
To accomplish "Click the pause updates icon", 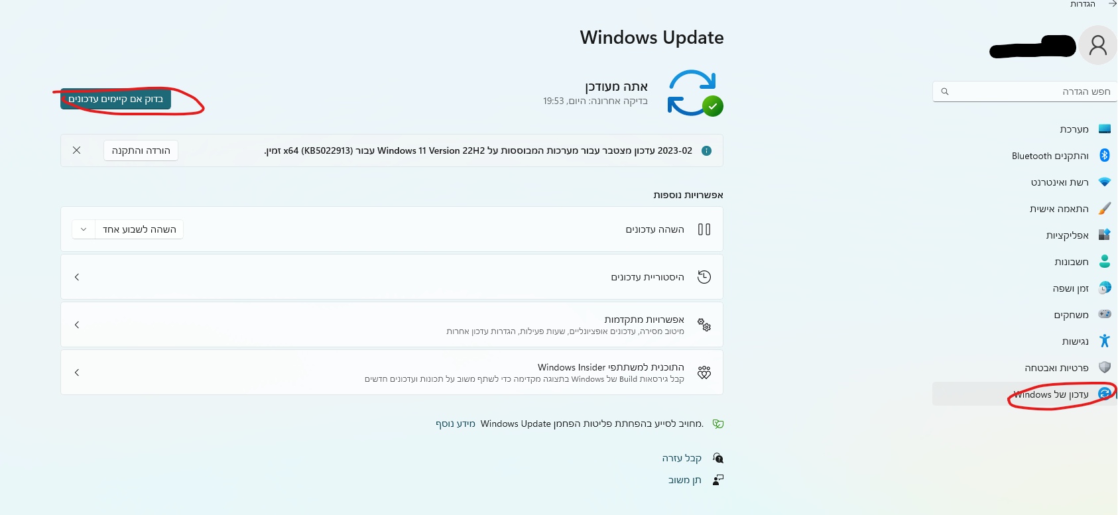I will pyautogui.click(x=704, y=229).
